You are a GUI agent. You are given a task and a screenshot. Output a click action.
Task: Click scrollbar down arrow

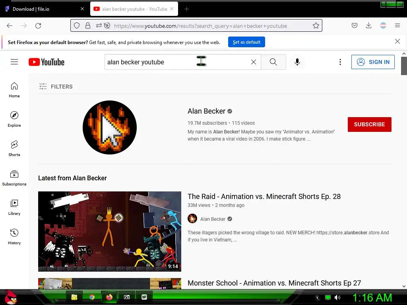pyautogui.click(x=404, y=286)
